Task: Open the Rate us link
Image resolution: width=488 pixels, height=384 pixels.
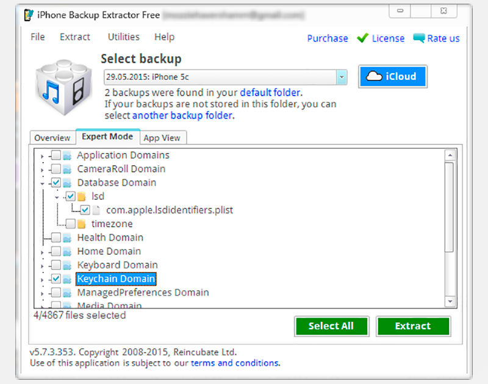Action: point(443,38)
